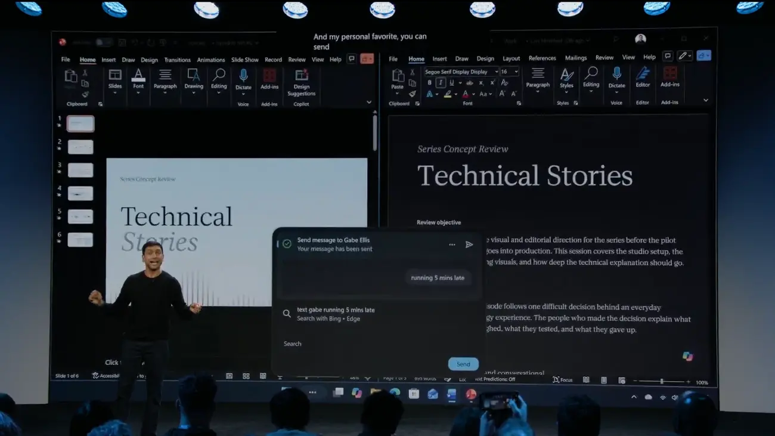Image resolution: width=775 pixels, height=436 pixels.
Task: Toggle Focus mode in Word status bar
Action: [562, 380]
